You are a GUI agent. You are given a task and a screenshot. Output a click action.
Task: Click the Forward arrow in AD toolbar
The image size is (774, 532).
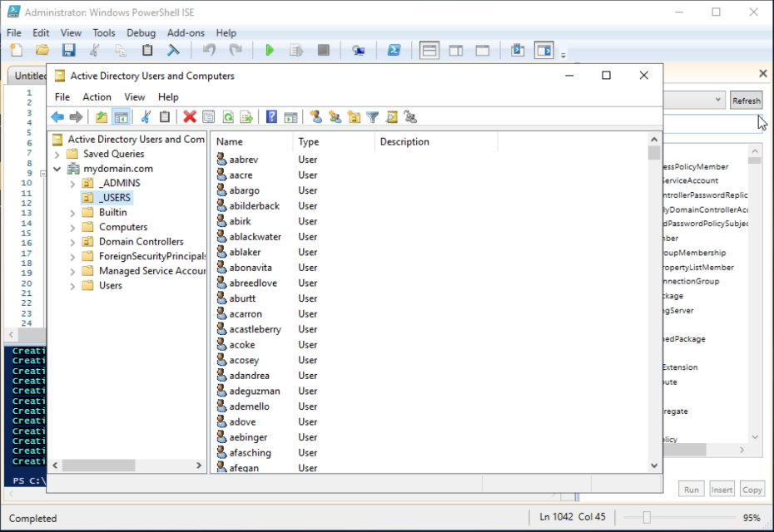pos(76,117)
